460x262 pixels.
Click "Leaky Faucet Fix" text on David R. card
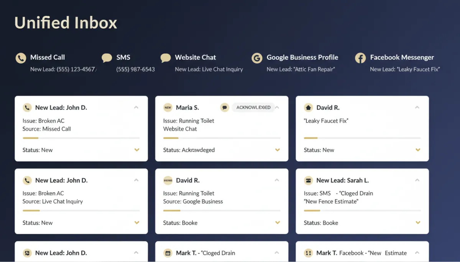[326, 121]
